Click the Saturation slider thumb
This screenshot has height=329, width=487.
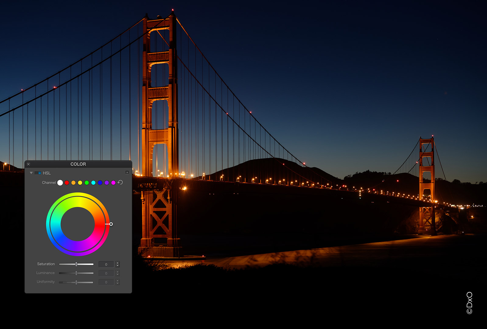[76, 264]
